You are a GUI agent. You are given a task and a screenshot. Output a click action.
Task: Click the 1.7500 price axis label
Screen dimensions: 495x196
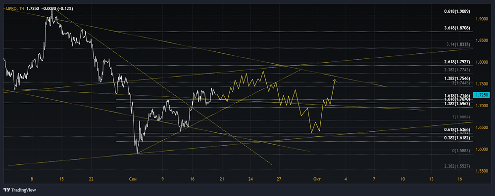pyautogui.click(x=481, y=84)
